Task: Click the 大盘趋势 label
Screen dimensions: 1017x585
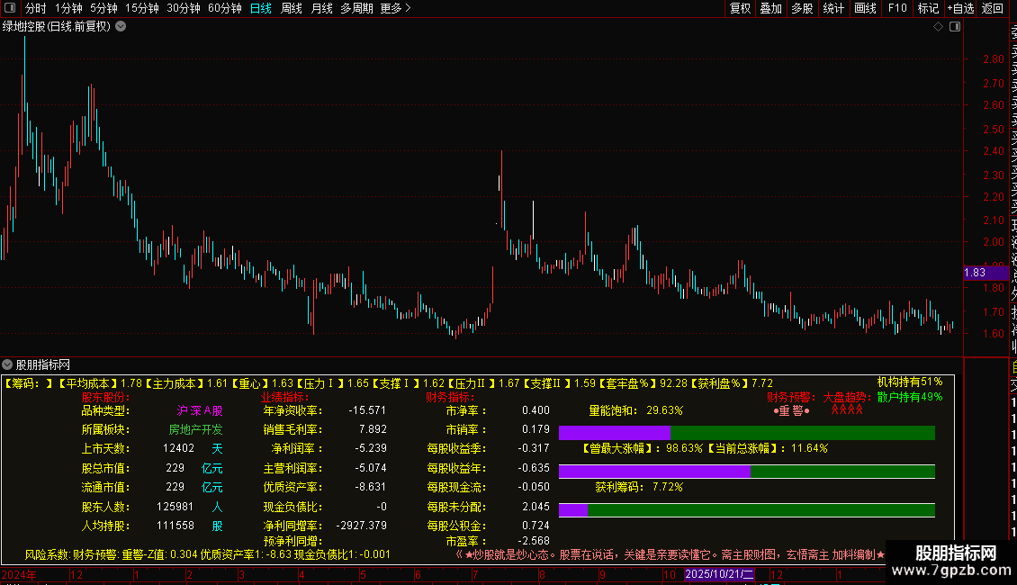Action: coord(844,397)
